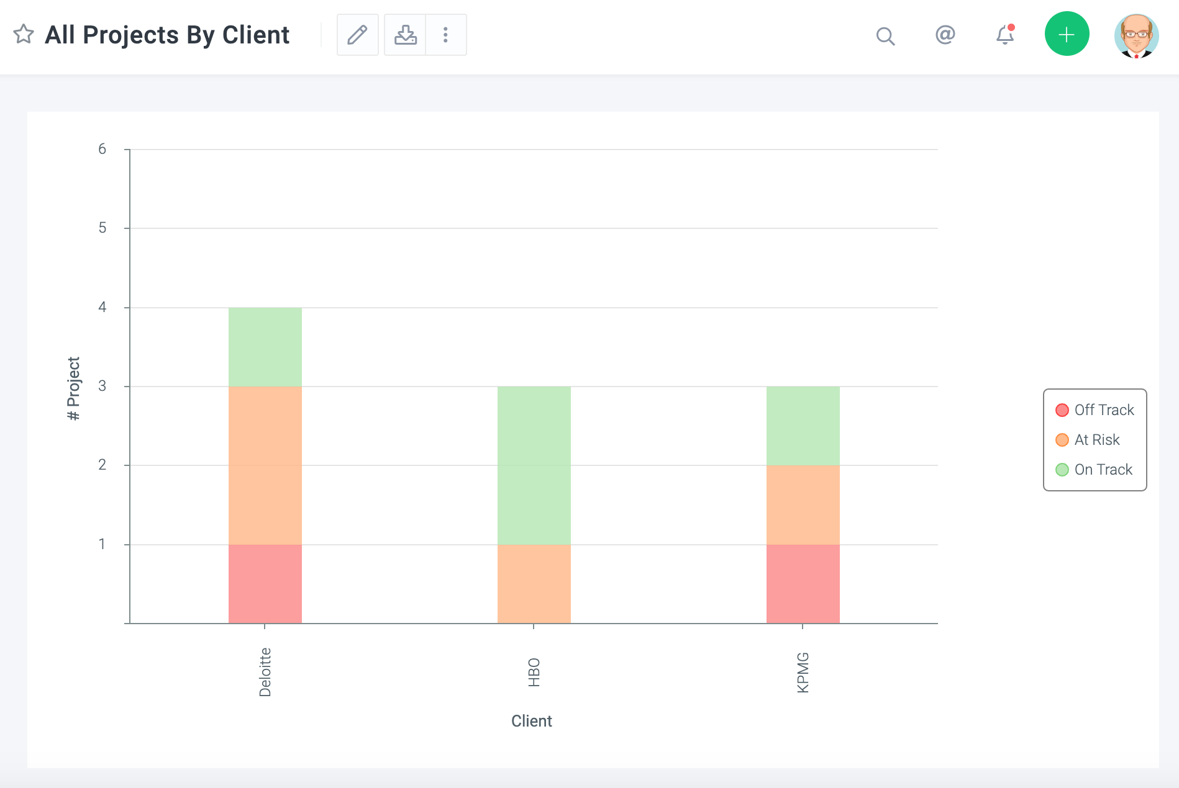The height and width of the screenshot is (788, 1179).
Task: Open notifications bell
Action: click(1005, 35)
